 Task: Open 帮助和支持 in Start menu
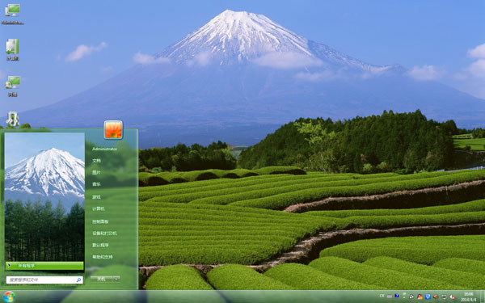click(x=103, y=257)
